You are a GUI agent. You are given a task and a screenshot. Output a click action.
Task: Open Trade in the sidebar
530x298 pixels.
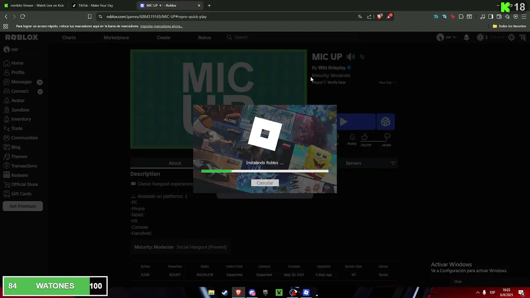(x=13, y=128)
